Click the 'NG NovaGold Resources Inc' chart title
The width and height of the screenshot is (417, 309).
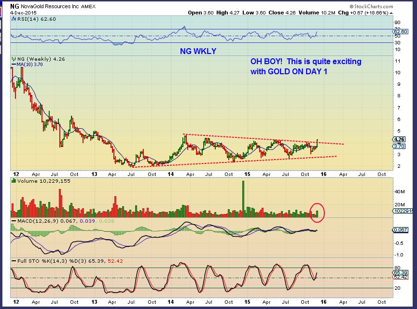[44, 6]
